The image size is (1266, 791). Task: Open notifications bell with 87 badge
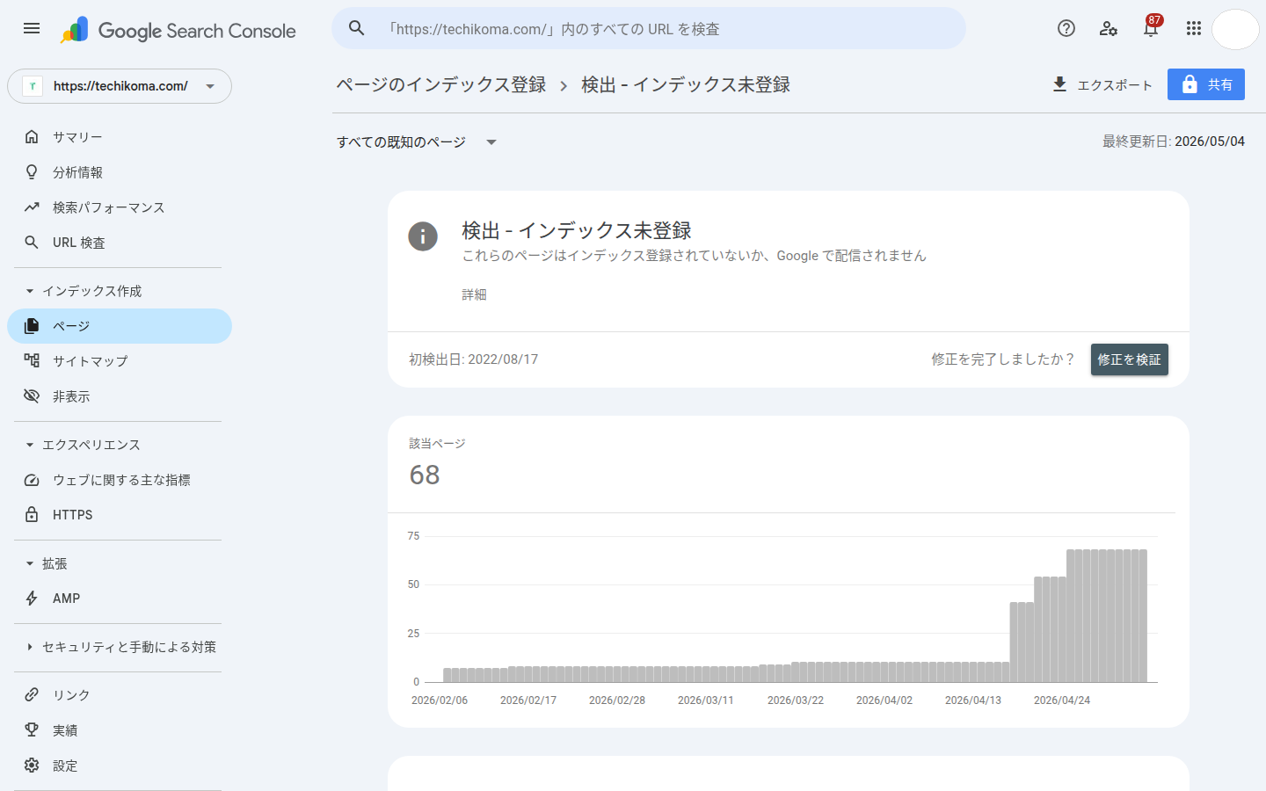(x=1151, y=27)
